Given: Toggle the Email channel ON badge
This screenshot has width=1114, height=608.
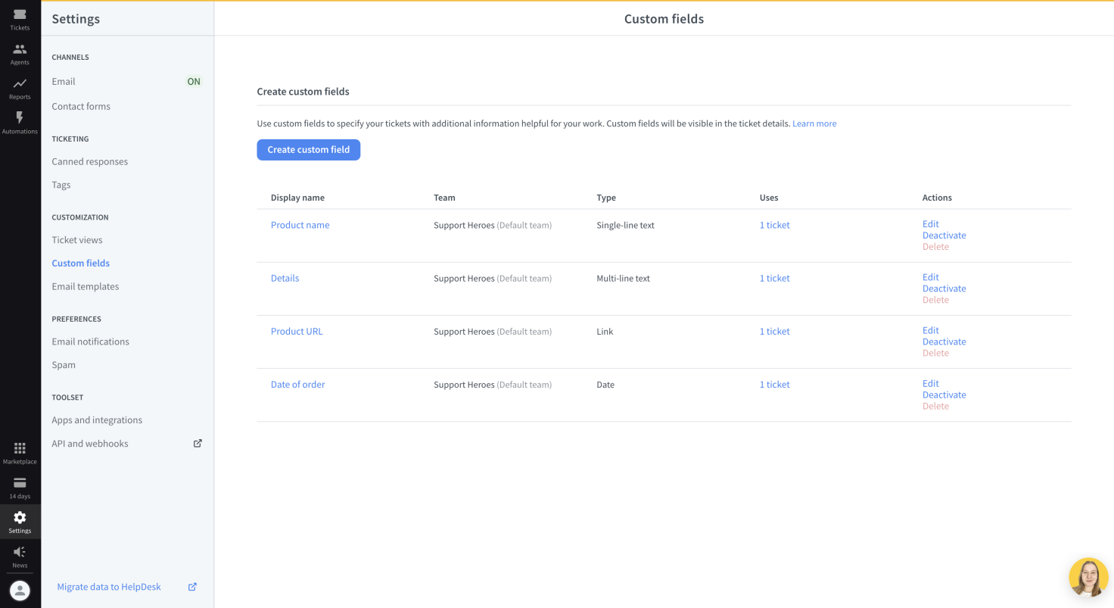Looking at the screenshot, I should (x=194, y=82).
